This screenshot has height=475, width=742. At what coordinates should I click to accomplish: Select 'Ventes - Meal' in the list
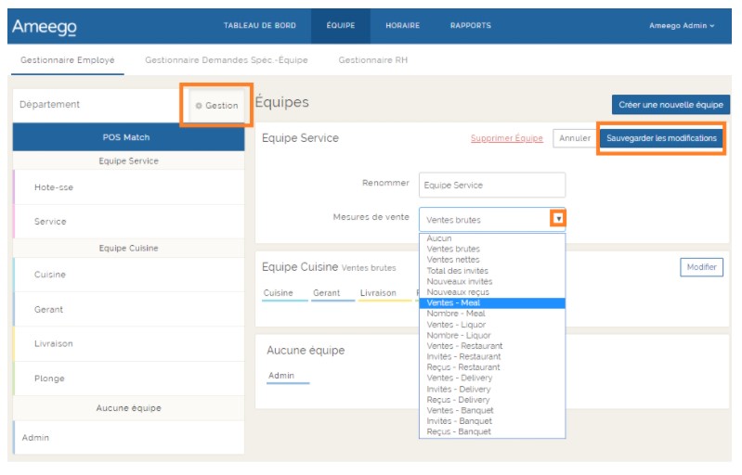(453, 303)
